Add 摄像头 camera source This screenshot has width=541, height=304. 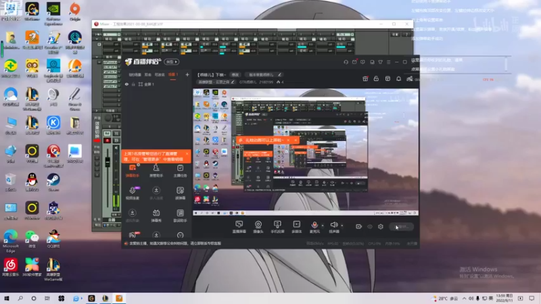[x=258, y=227]
